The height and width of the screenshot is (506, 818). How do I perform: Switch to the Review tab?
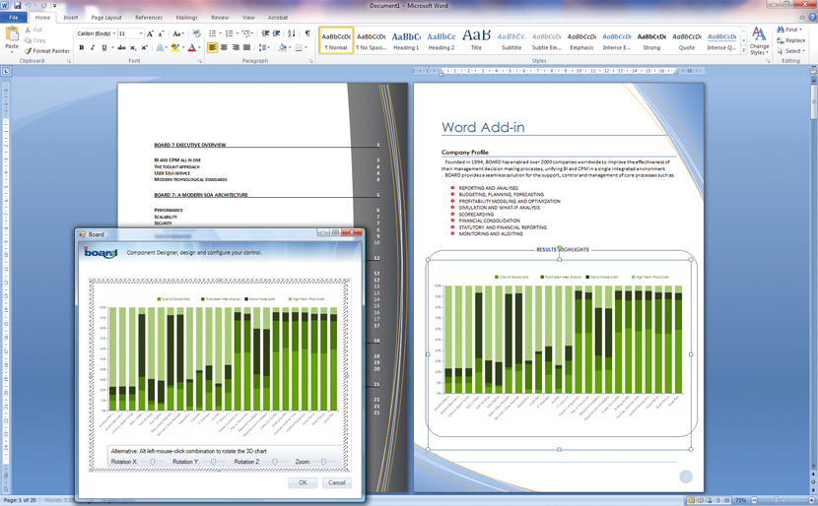click(x=220, y=17)
